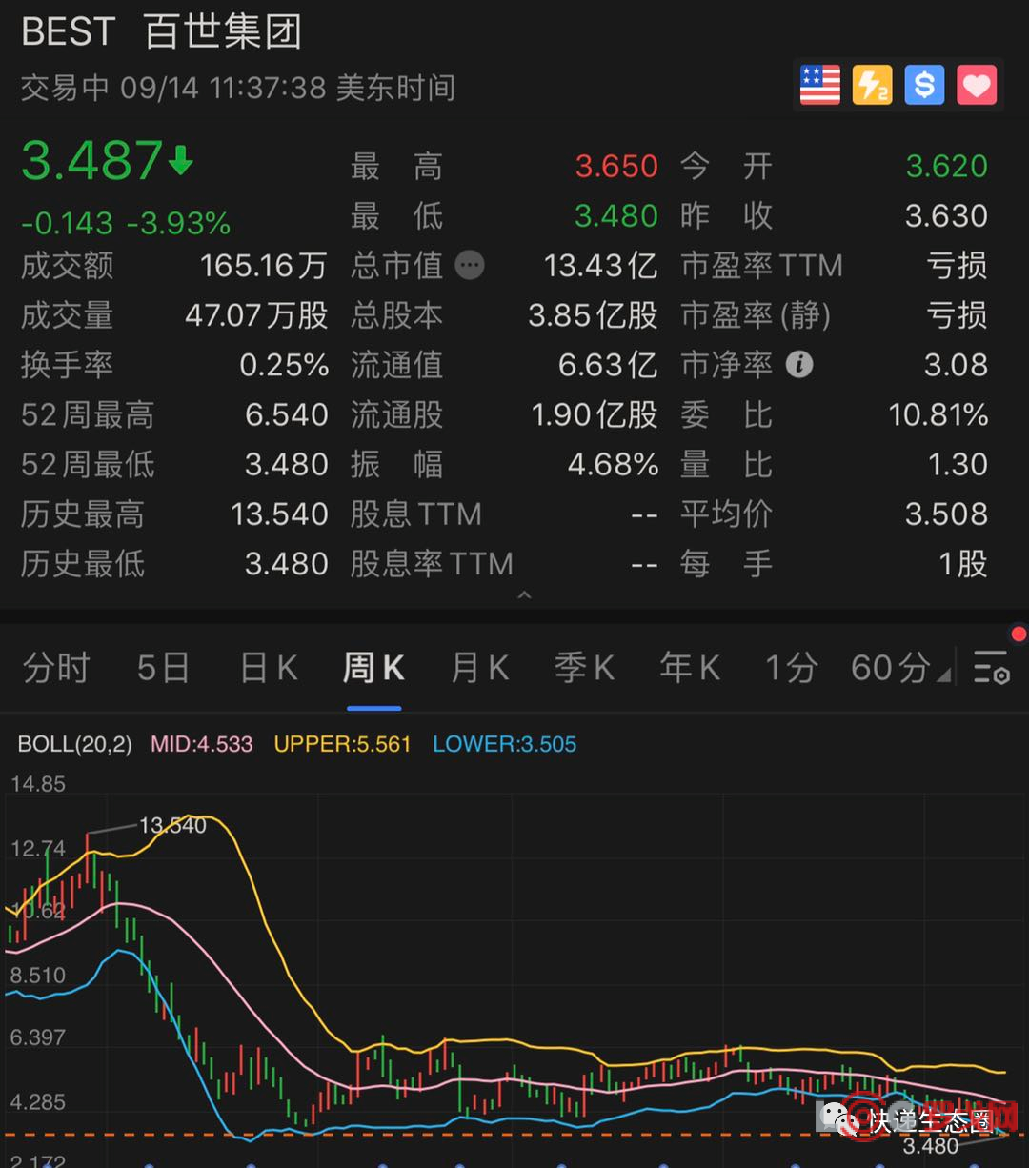Tap the UPPER:5.561 indicator value

click(342, 744)
